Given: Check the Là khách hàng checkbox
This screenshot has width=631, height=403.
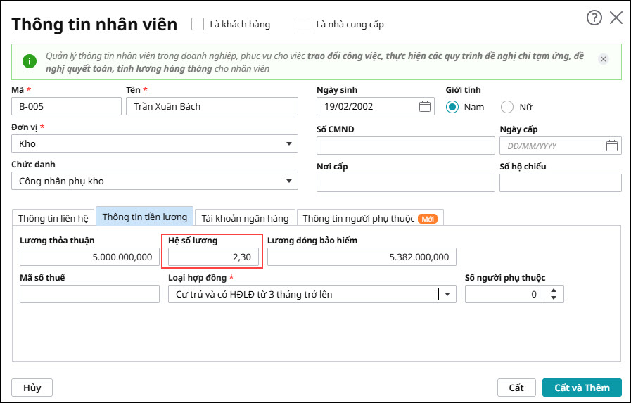Looking at the screenshot, I should (198, 24).
